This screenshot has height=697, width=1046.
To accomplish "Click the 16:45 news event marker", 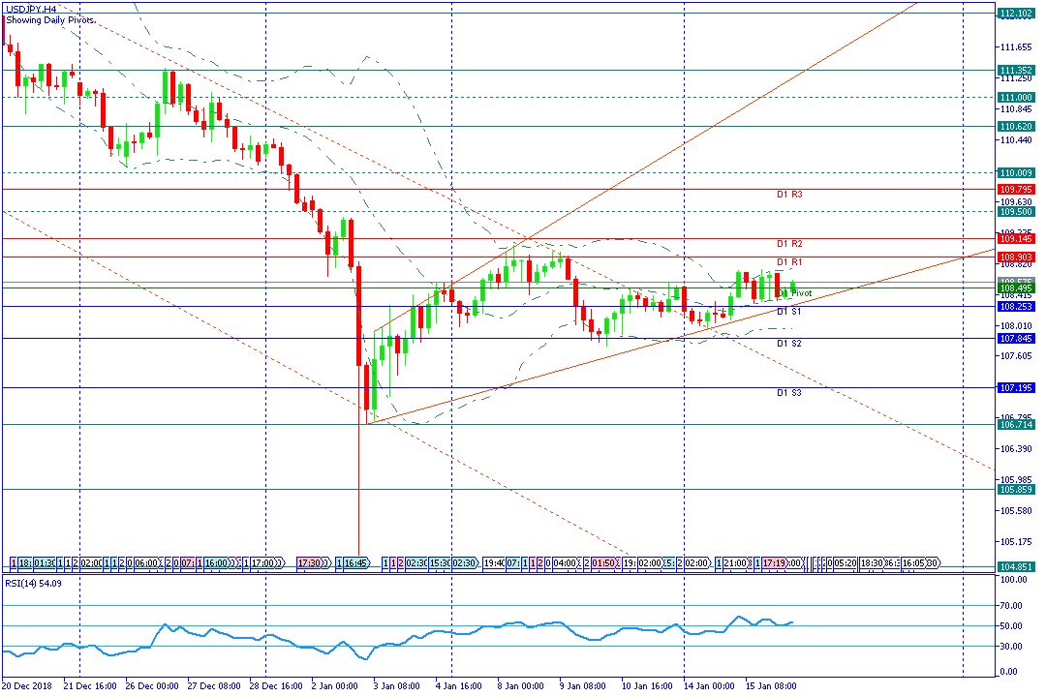I will (x=355, y=563).
